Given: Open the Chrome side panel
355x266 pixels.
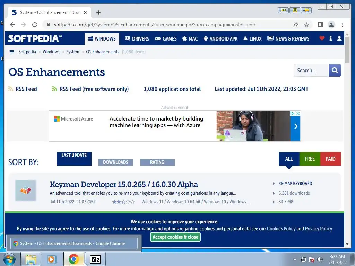Looking at the screenshot, I should tap(320, 25).
